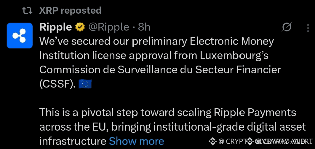Screen dimensions: 315x149
Task: Click the second Binance watermark logo
Action: [250, 141]
